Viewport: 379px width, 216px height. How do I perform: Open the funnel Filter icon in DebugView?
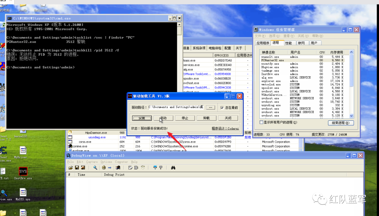pos(155,168)
